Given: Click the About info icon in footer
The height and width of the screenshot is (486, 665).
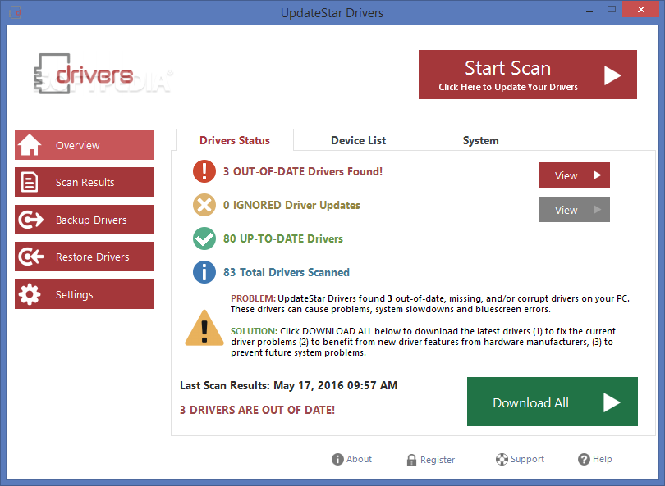Looking at the screenshot, I should click(337, 459).
